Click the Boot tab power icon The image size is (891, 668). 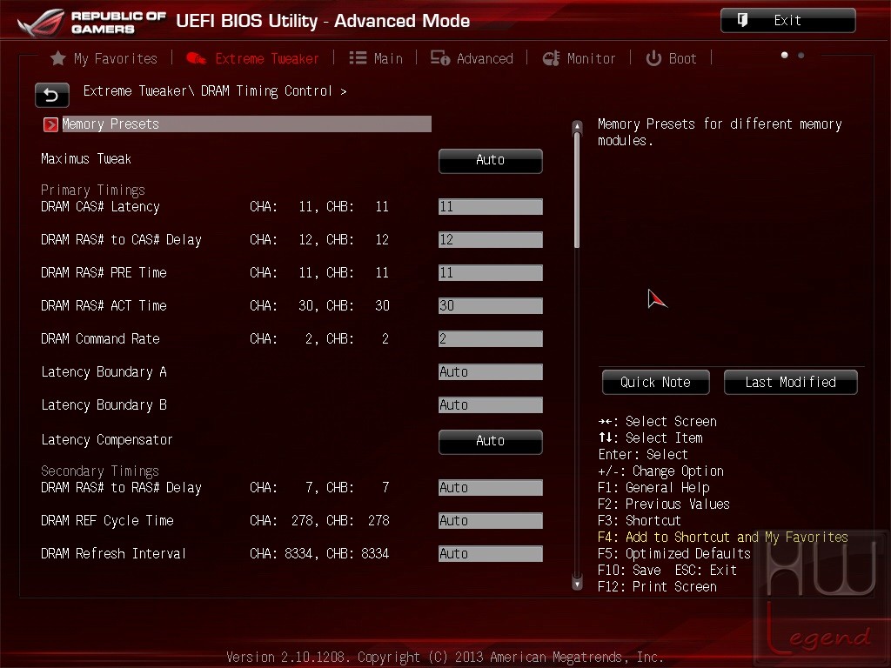[653, 58]
